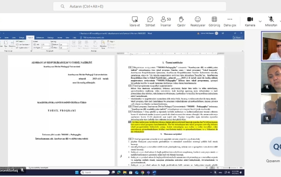281x177 pixels.
Task: Select the middle participant video thumbnail
Action: (x=271, y=77)
